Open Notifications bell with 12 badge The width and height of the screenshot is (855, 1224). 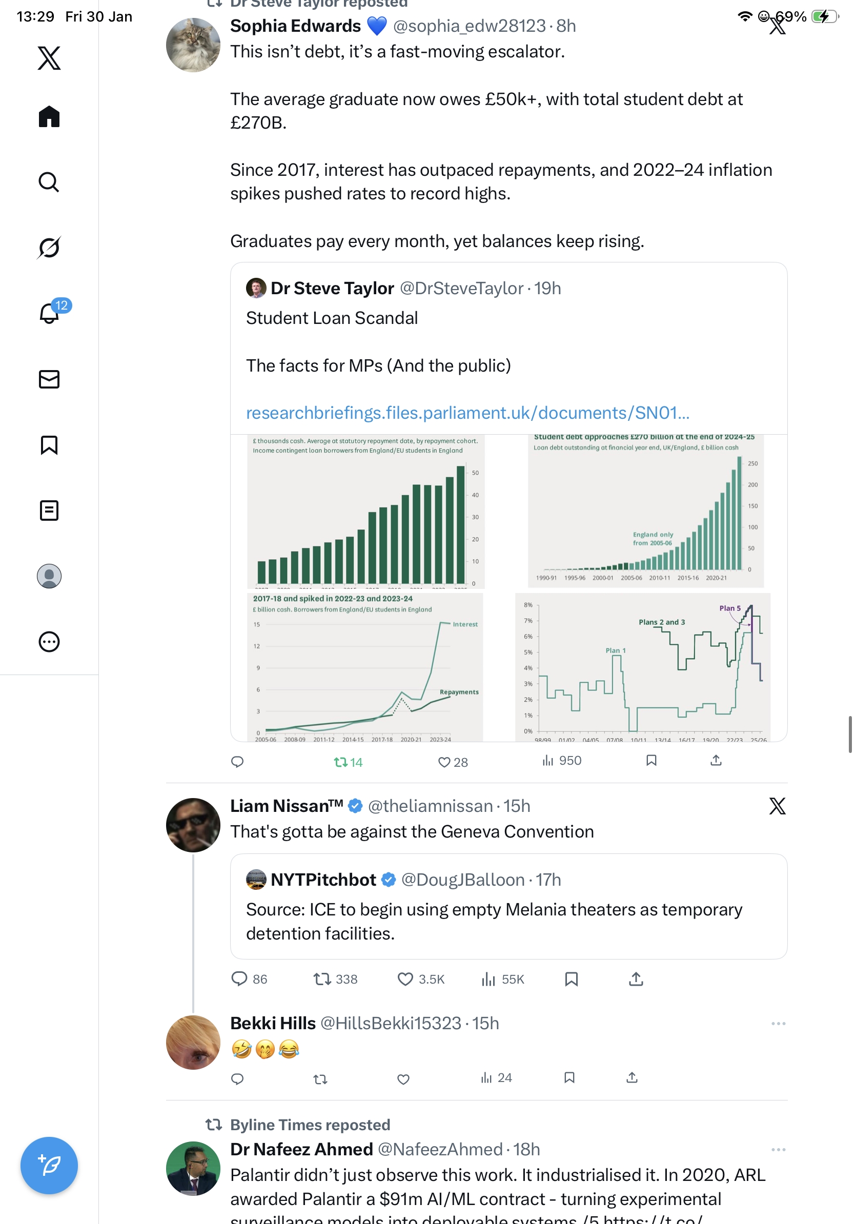point(49,313)
